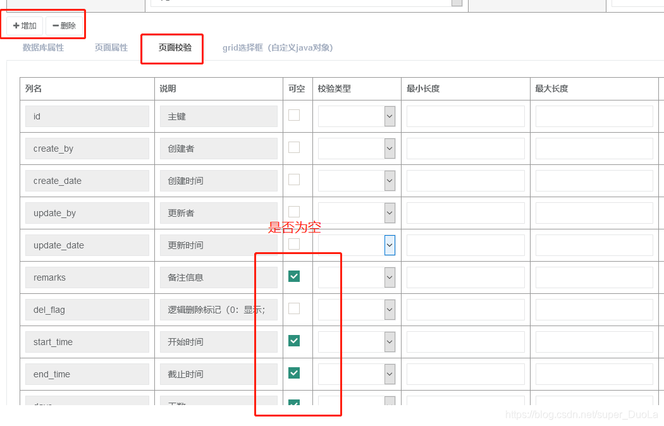Disable the 可空 checkbox for start_time
664x426 pixels.
(293, 341)
